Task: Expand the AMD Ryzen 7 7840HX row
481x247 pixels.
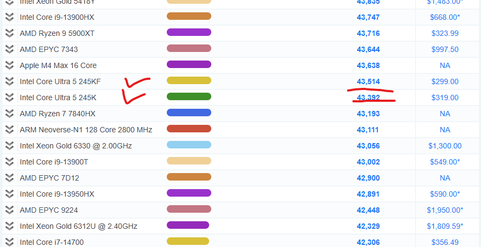Action: (10, 114)
